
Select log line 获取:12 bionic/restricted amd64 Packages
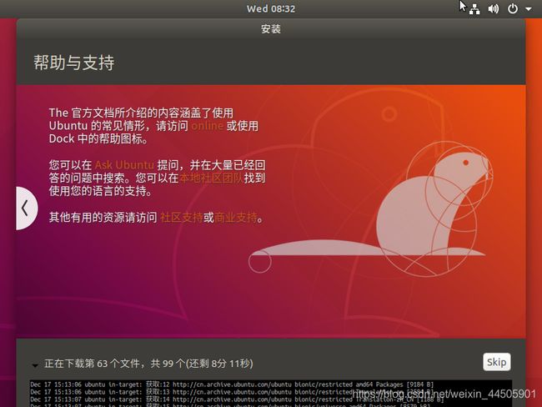click(232, 384)
